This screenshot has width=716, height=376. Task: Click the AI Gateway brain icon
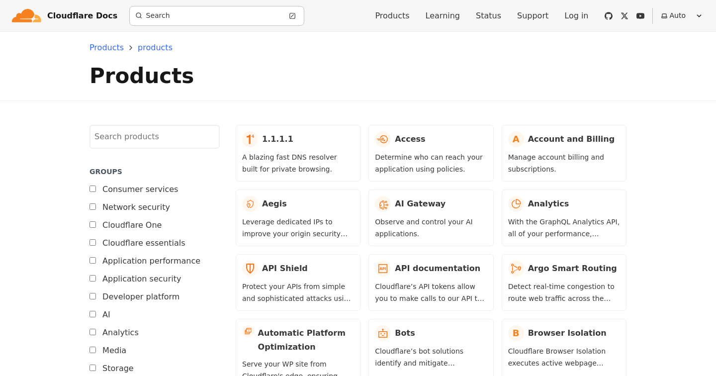pyautogui.click(x=383, y=204)
